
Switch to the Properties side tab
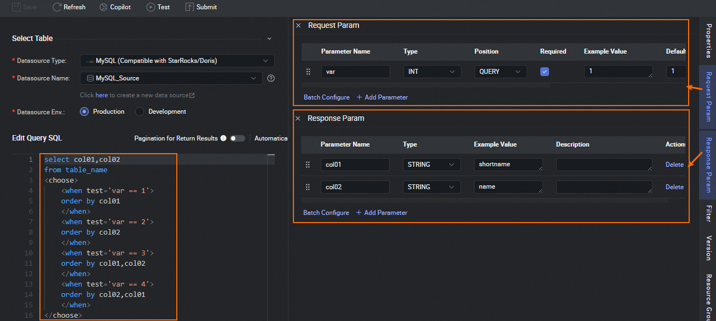pyautogui.click(x=708, y=40)
